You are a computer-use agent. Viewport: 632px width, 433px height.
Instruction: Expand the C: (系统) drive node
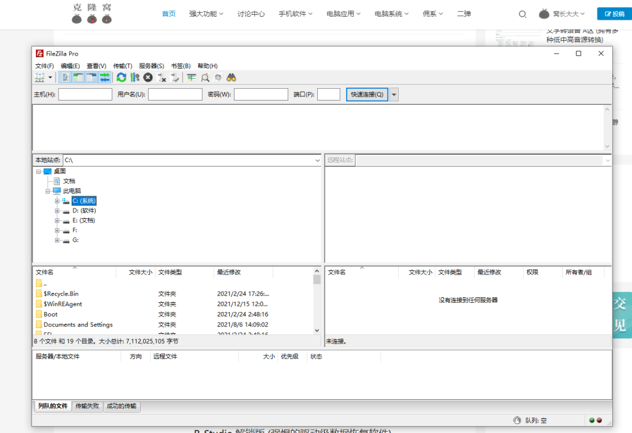tap(57, 201)
